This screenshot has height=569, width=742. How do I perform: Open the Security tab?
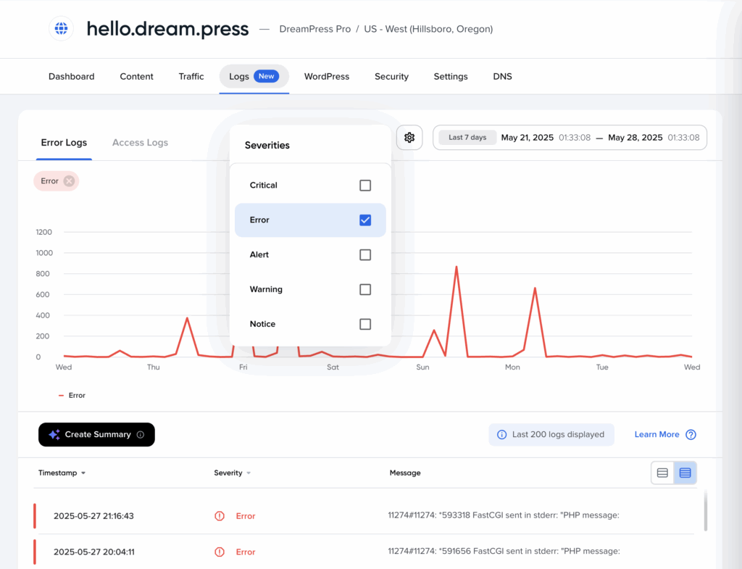pyautogui.click(x=391, y=77)
